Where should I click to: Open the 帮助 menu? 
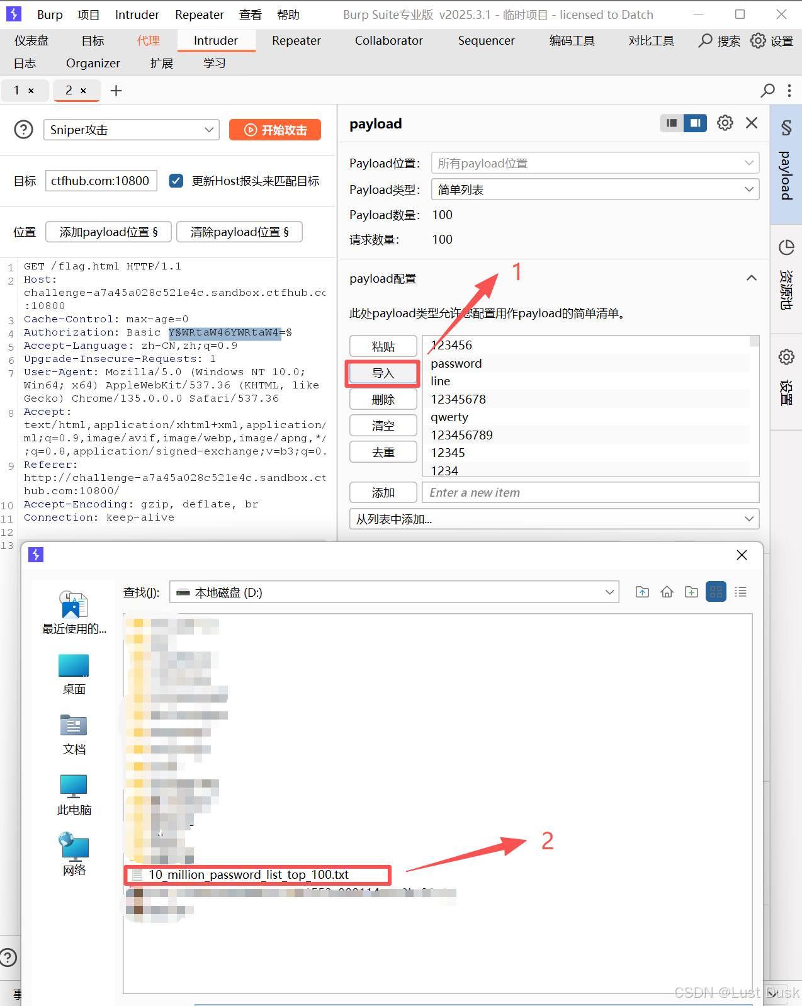click(288, 14)
